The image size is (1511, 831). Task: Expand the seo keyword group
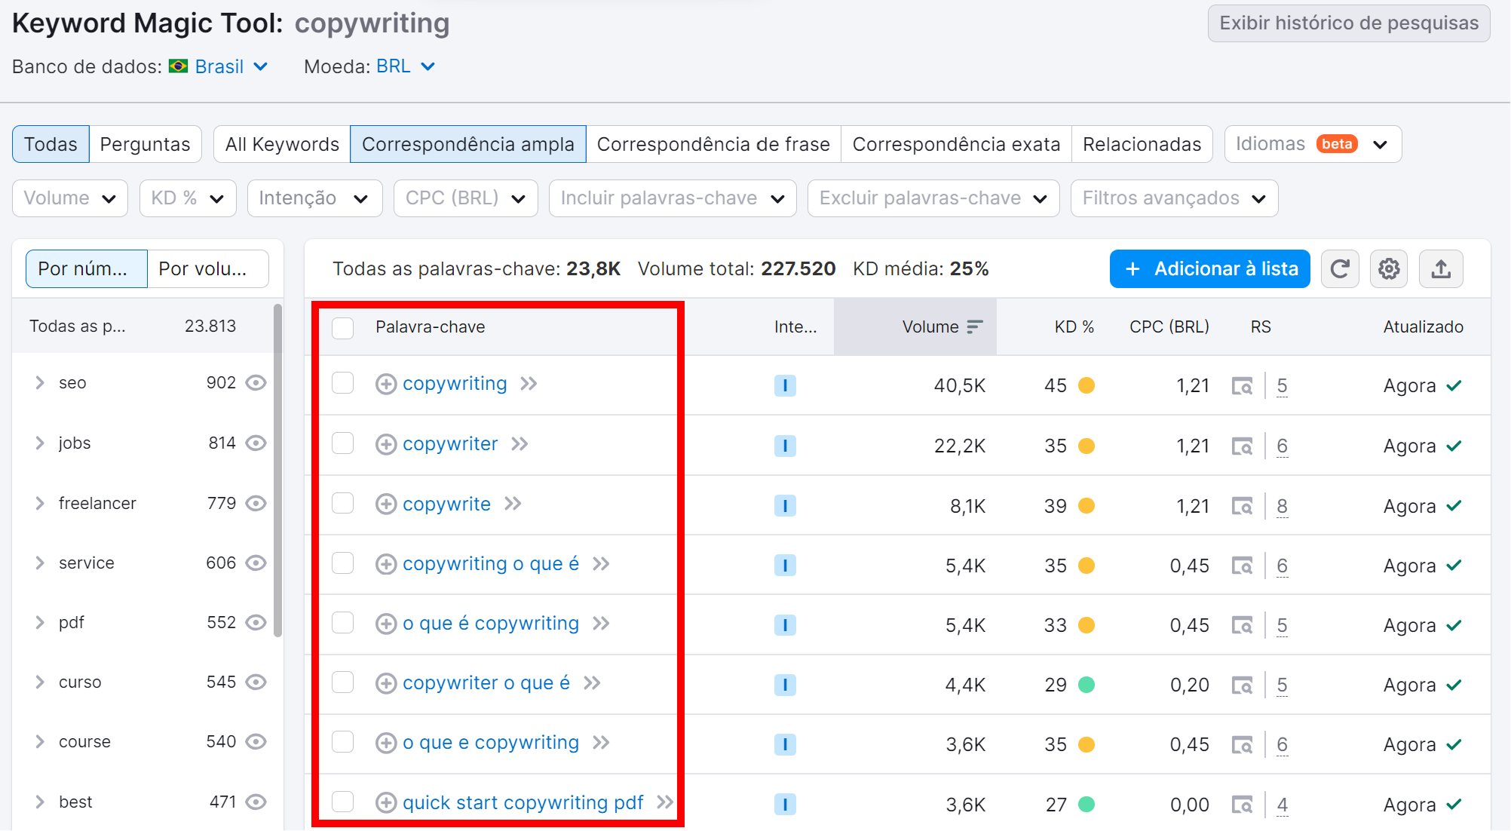point(39,383)
